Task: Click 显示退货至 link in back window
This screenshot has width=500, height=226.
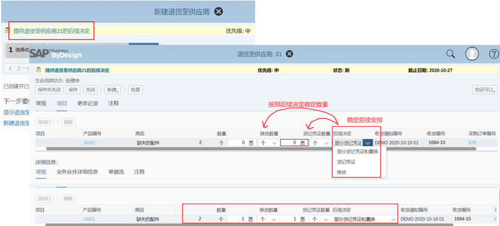Action: pos(16,112)
